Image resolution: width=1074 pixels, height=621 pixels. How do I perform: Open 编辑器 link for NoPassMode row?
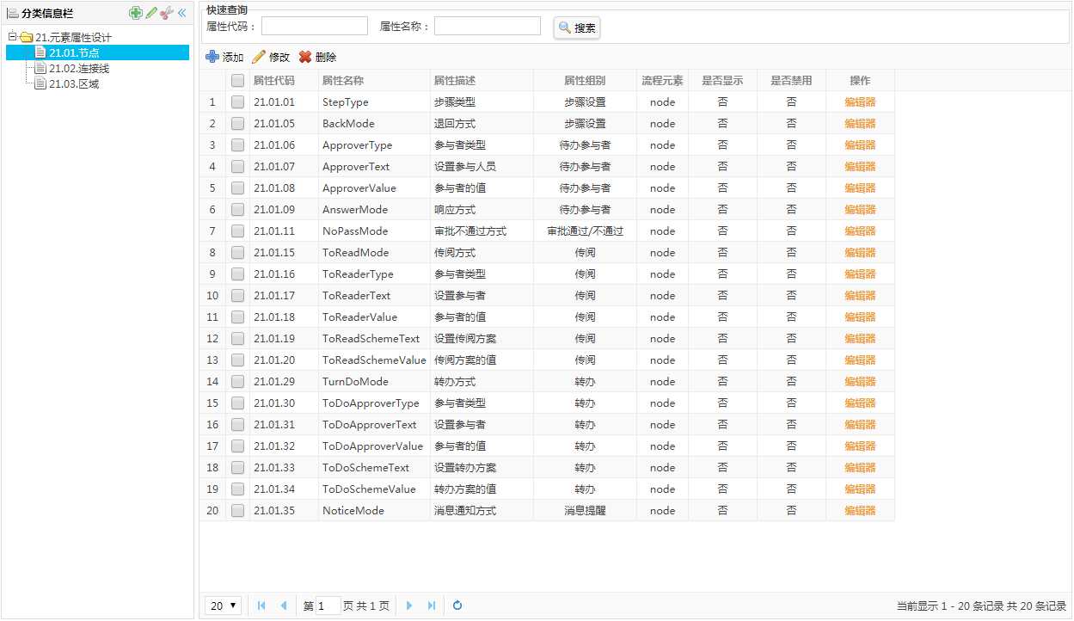coord(860,231)
